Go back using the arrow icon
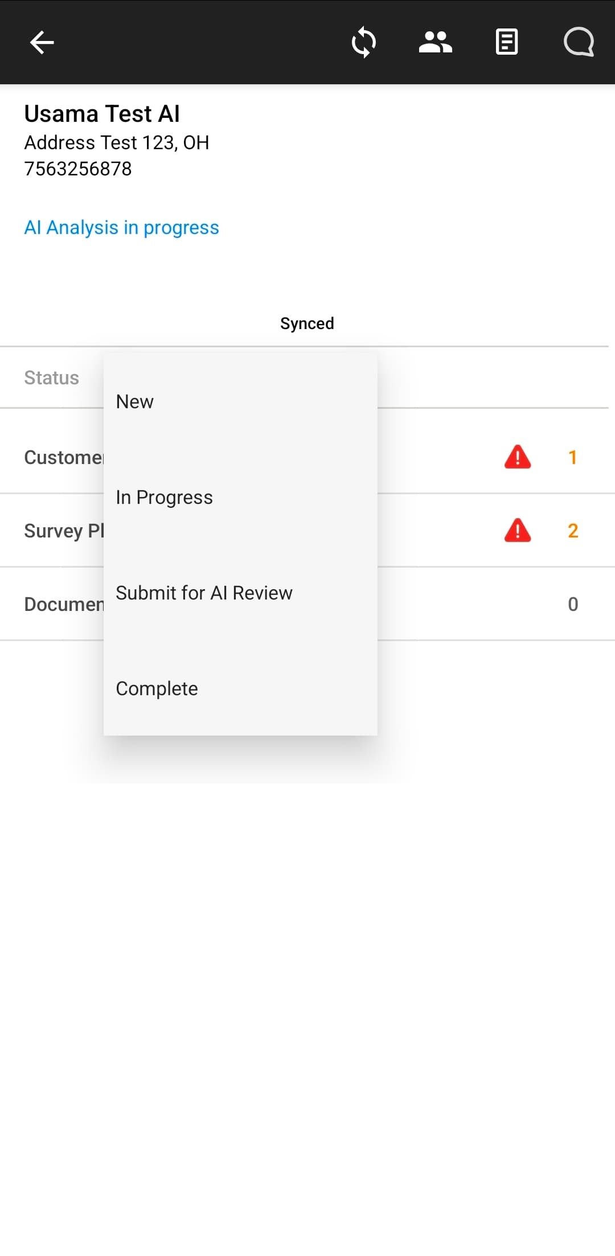 [42, 42]
